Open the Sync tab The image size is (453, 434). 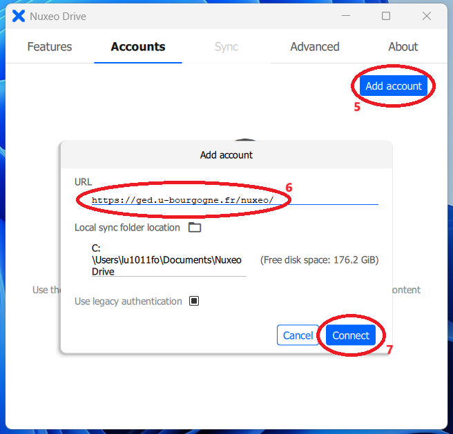tap(226, 47)
